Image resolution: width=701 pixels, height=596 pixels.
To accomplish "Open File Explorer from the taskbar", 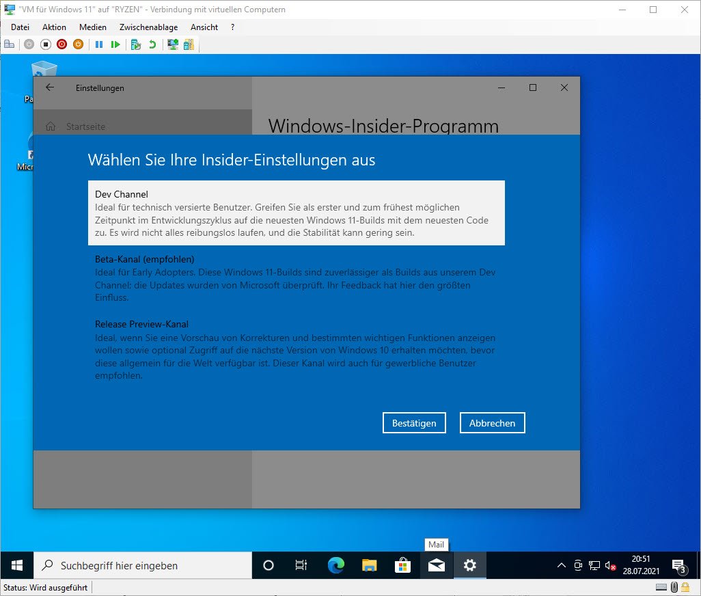I will pyautogui.click(x=369, y=566).
